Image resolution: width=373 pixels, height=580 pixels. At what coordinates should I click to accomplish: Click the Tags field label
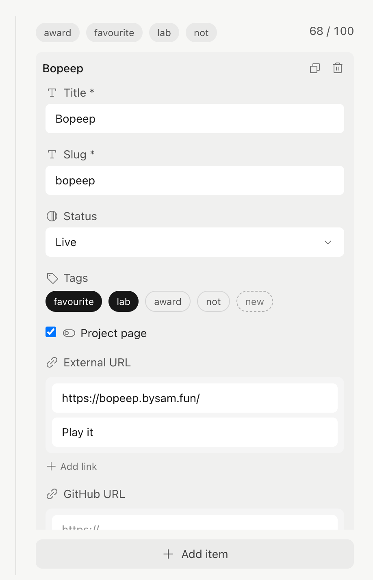(76, 278)
